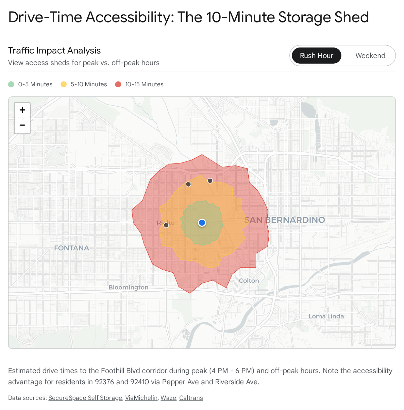The image size is (404, 410).
Task: Open the SecureSpace Self Storage source link
Action: point(85,398)
